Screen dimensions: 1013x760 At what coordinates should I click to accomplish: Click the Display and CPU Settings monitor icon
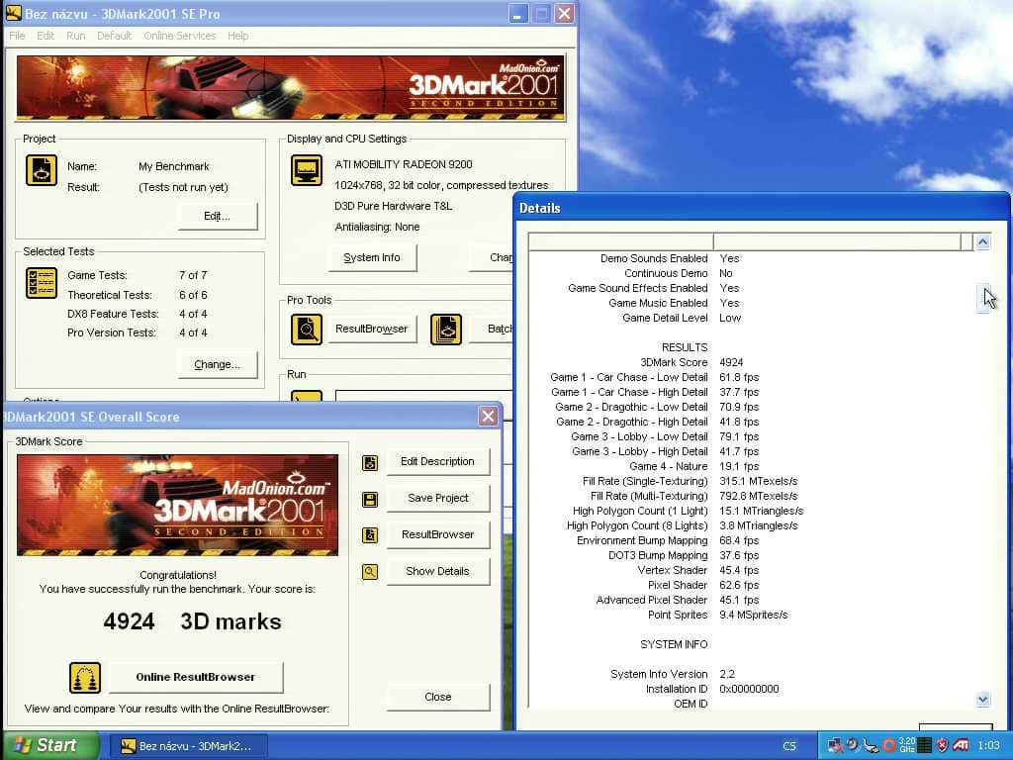pos(307,170)
